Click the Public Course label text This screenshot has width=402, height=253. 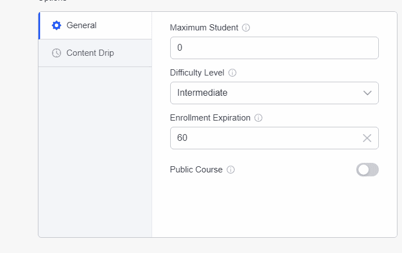pyautogui.click(x=196, y=170)
